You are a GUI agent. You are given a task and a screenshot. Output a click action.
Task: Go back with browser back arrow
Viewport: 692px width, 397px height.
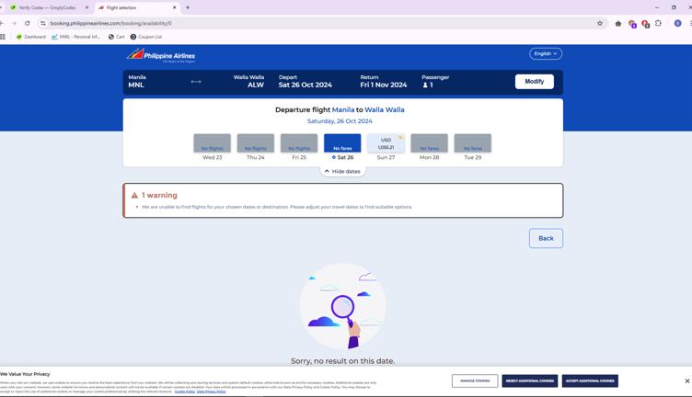tap(1, 23)
